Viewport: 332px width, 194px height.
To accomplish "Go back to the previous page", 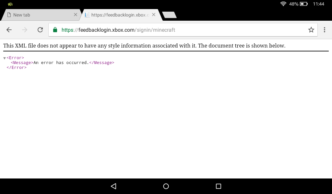I will click(9, 30).
